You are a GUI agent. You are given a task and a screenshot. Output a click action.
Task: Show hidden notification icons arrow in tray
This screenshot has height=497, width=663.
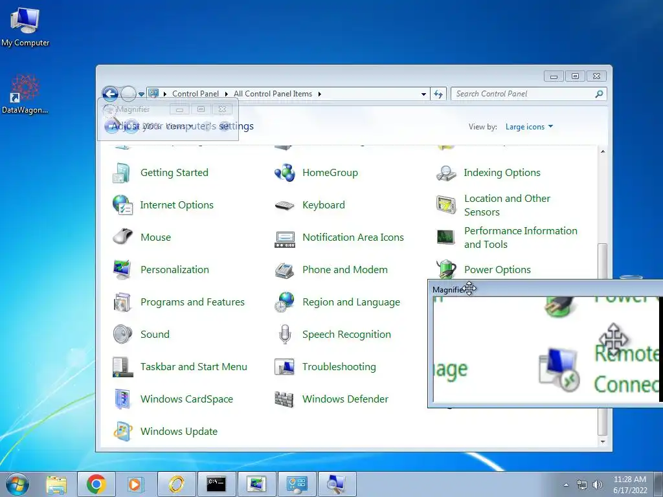tap(566, 485)
